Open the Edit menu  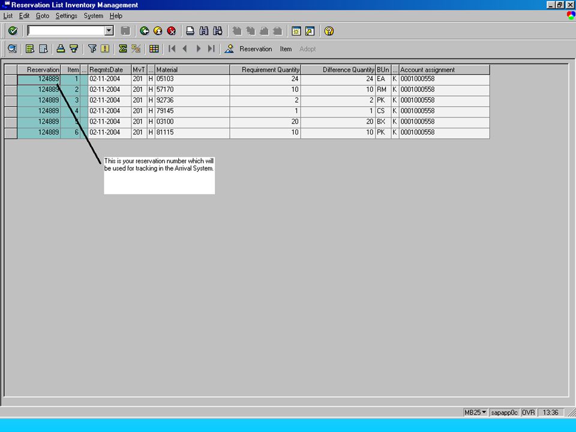coord(24,16)
